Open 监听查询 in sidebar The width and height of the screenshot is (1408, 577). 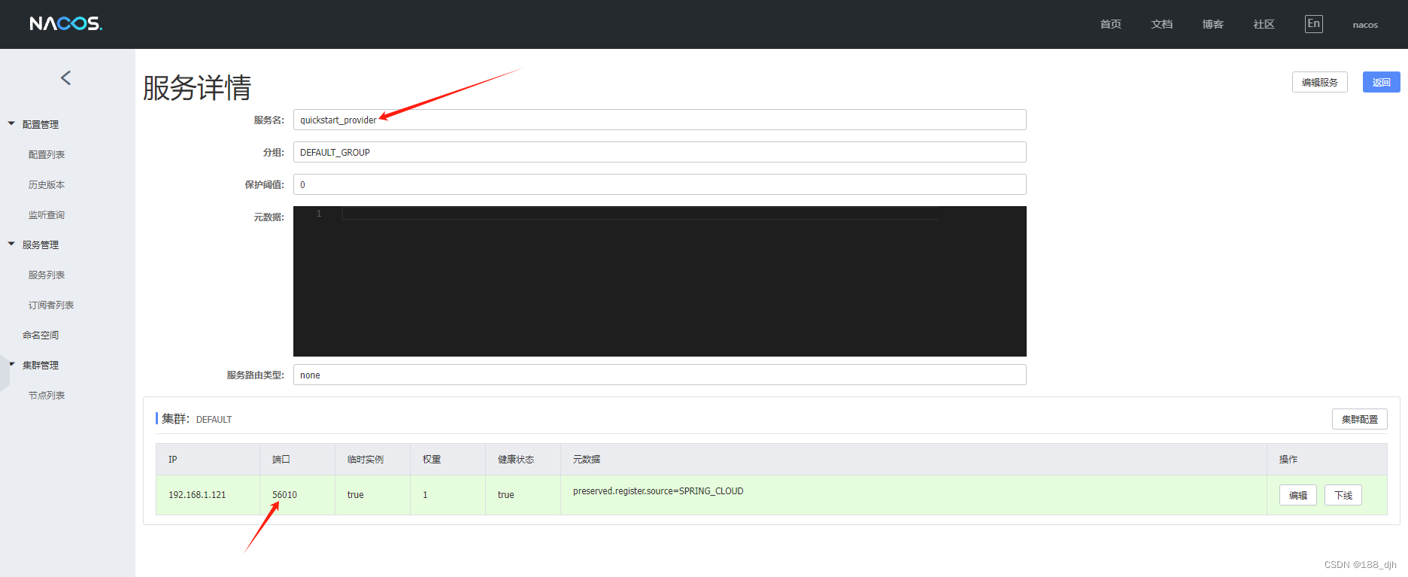[x=47, y=214]
